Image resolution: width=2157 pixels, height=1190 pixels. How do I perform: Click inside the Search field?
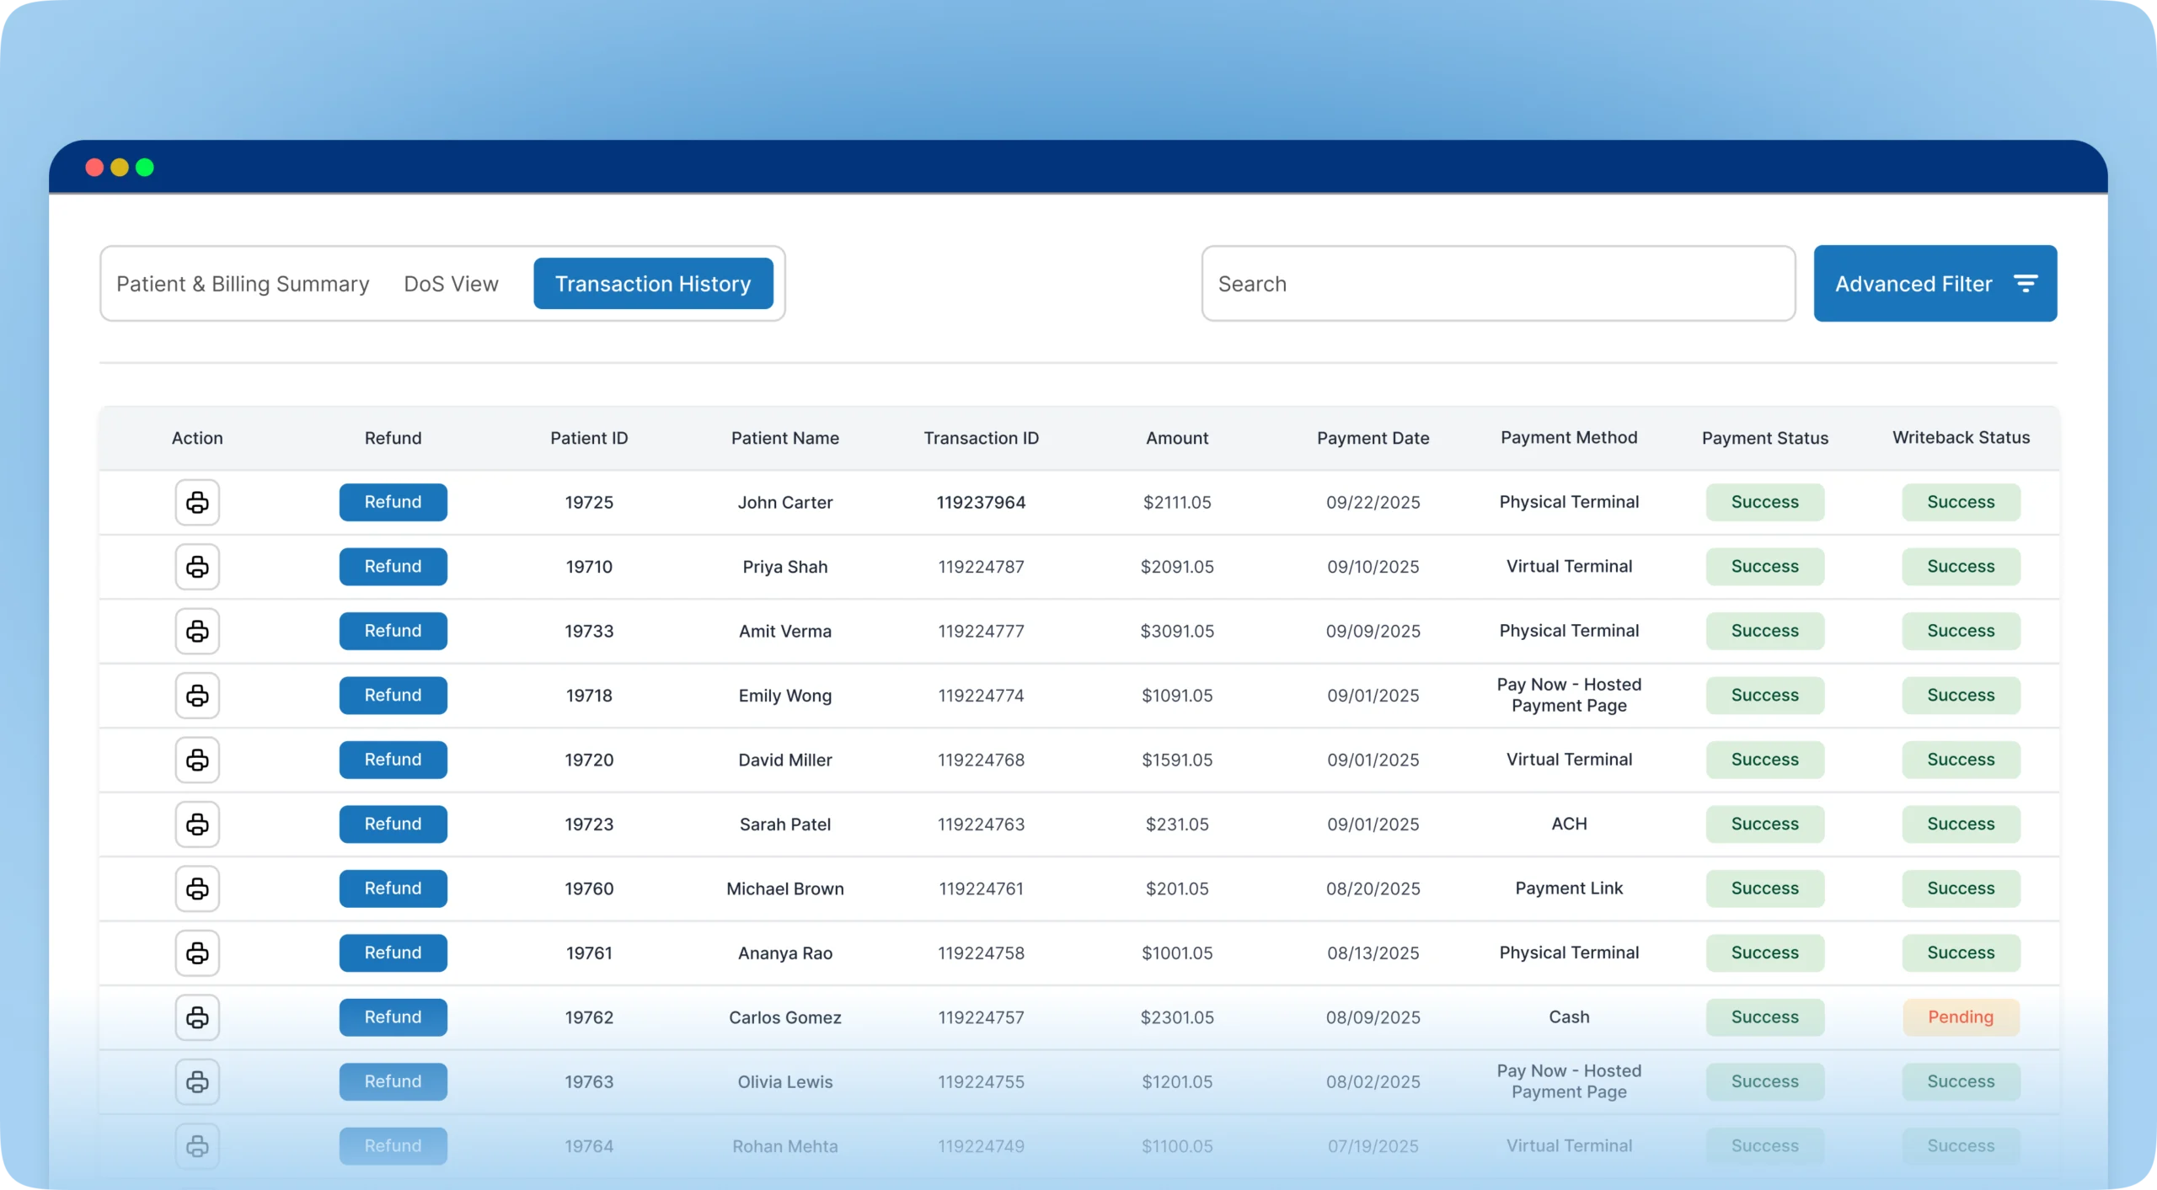click(1497, 284)
